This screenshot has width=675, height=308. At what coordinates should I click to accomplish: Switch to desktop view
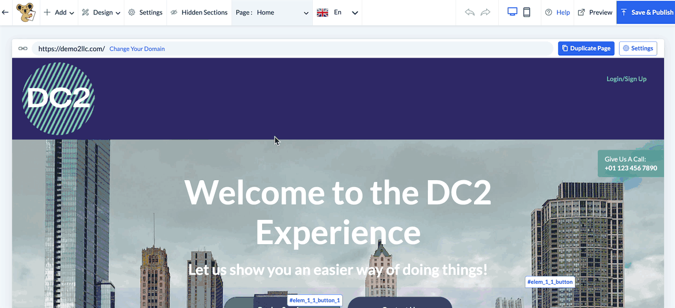[x=512, y=13]
